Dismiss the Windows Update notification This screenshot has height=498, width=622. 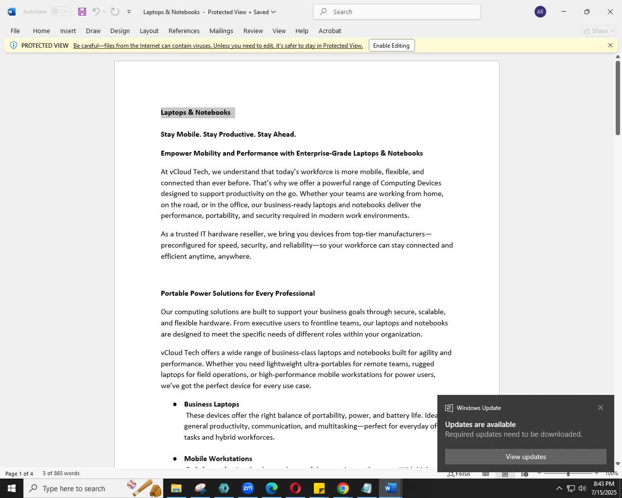click(601, 408)
